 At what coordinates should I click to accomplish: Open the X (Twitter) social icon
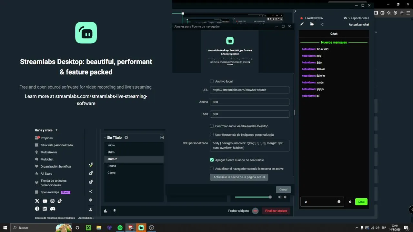point(37,201)
